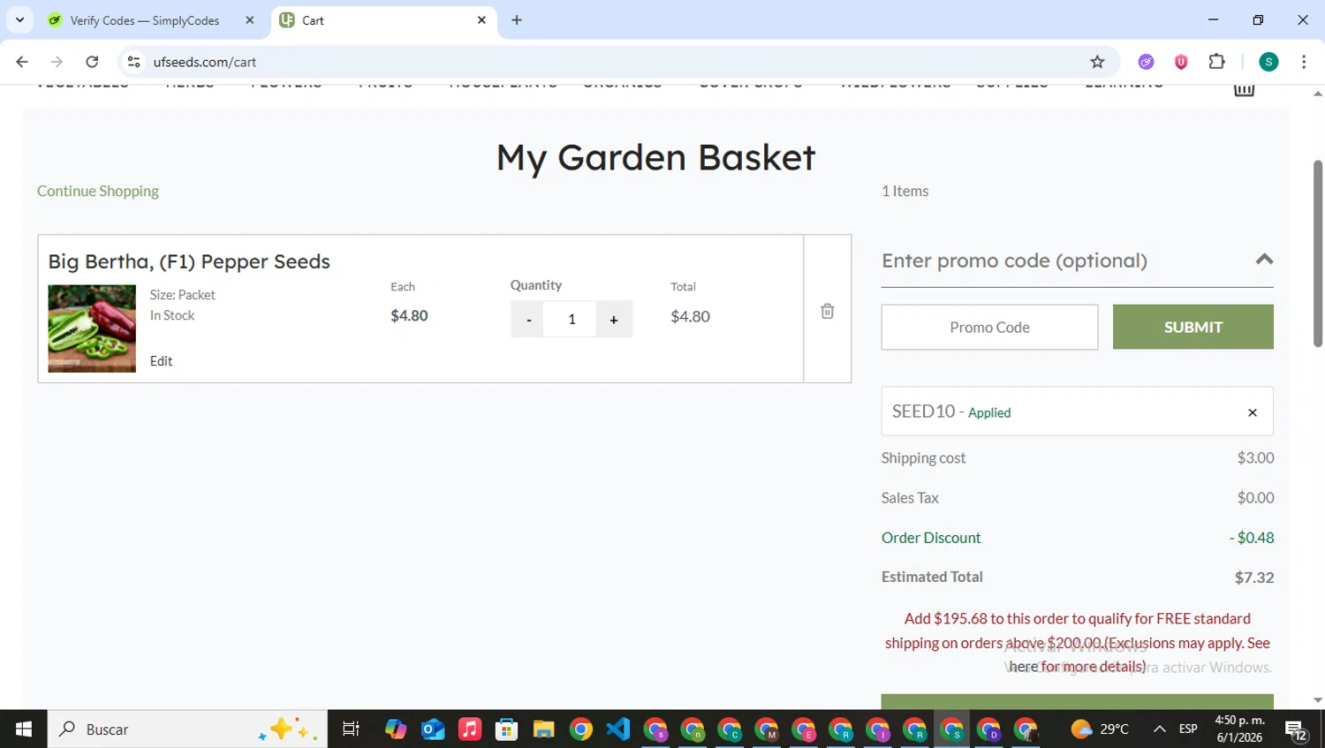1325x748 pixels.
Task: Edit the Big Bertha pepper item
Action: tap(161, 361)
